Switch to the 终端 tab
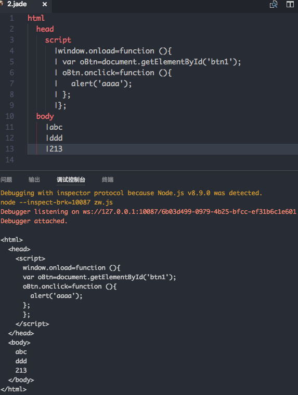 click(x=108, y=180)
